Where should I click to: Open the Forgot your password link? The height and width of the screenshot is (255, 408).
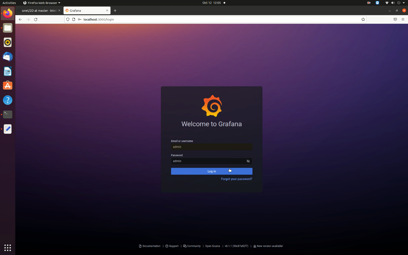pyautogui.click(x=236, y=179)
